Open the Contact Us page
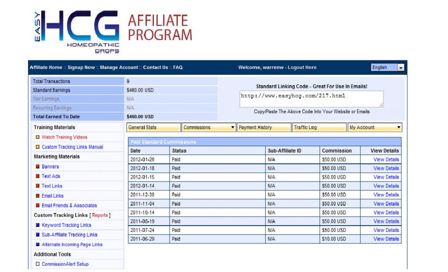 pyautogui.click(x=155, y=68)
